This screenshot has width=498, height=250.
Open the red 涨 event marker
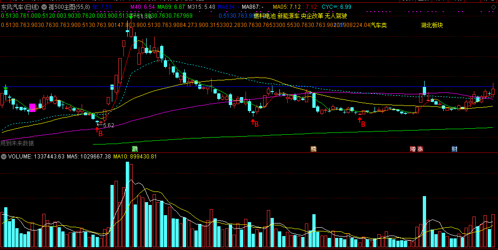(x=420, y=149)
